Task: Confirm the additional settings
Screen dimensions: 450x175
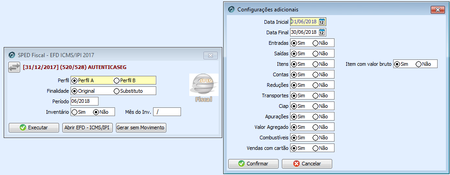Action: coord(253,164)
